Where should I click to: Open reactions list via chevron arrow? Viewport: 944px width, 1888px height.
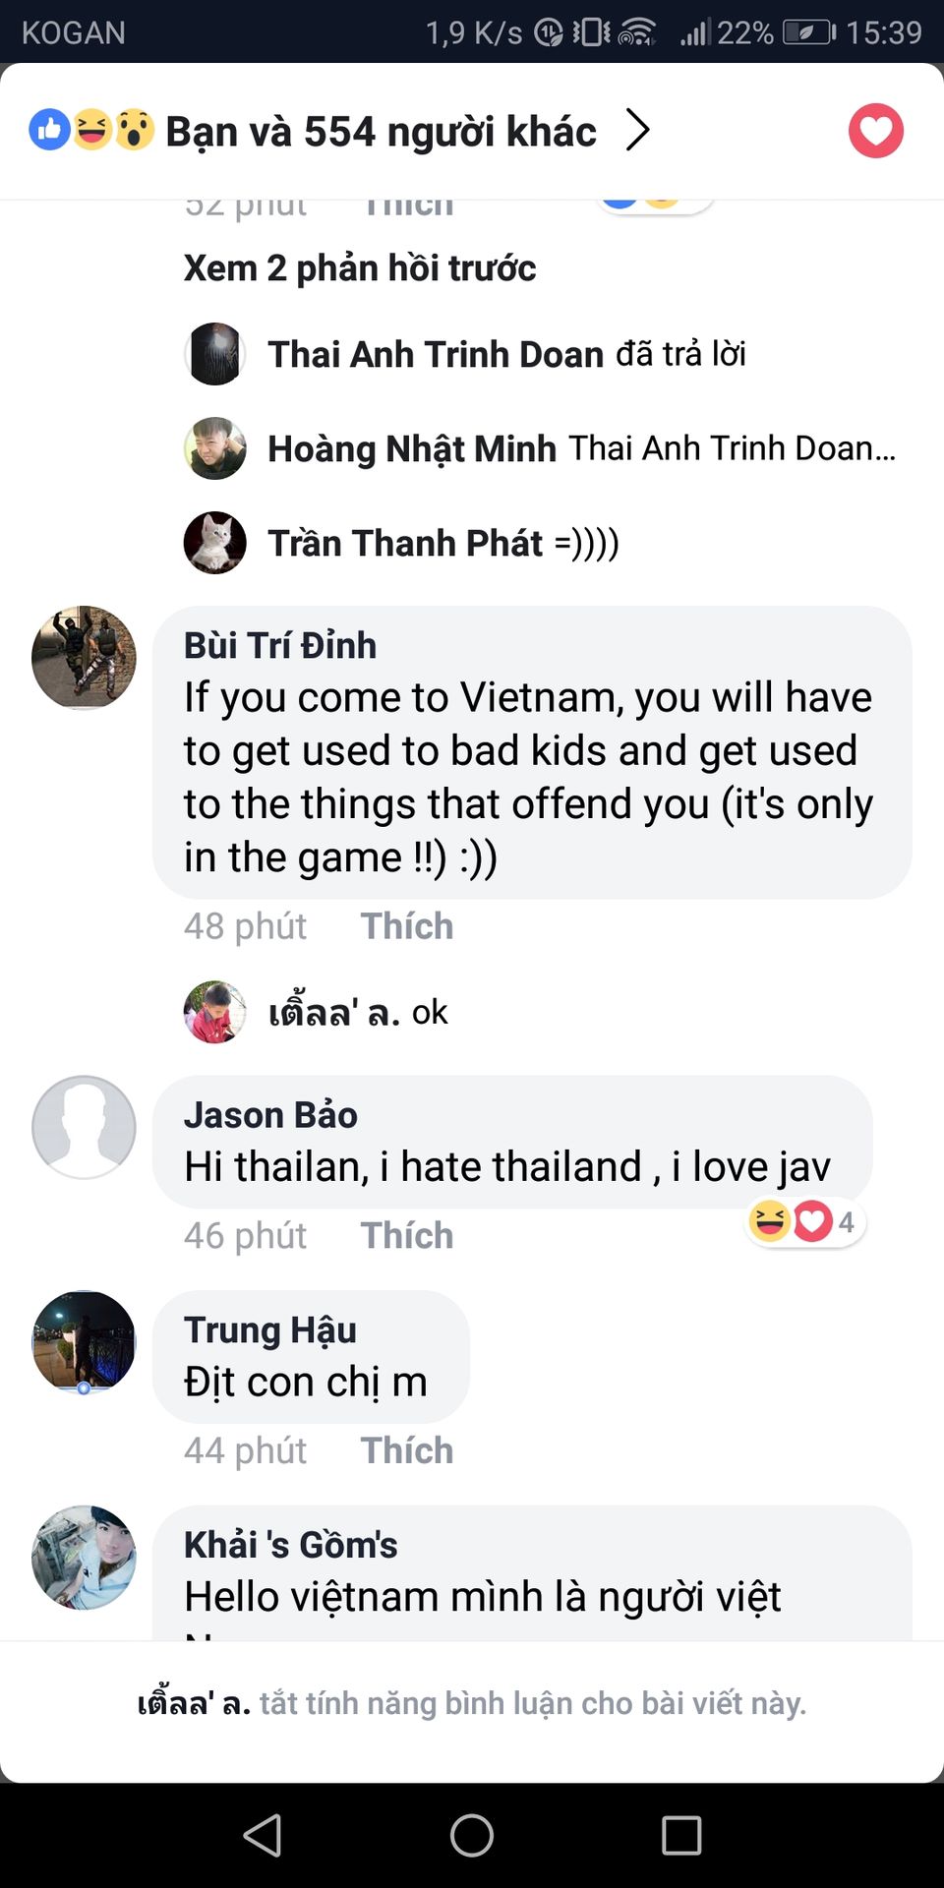pyautogui.click(x=638, y=130)
